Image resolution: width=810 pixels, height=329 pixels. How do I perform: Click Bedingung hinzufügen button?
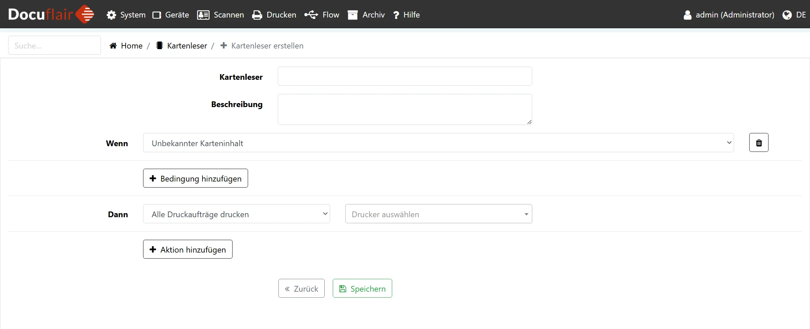[195, 178]
